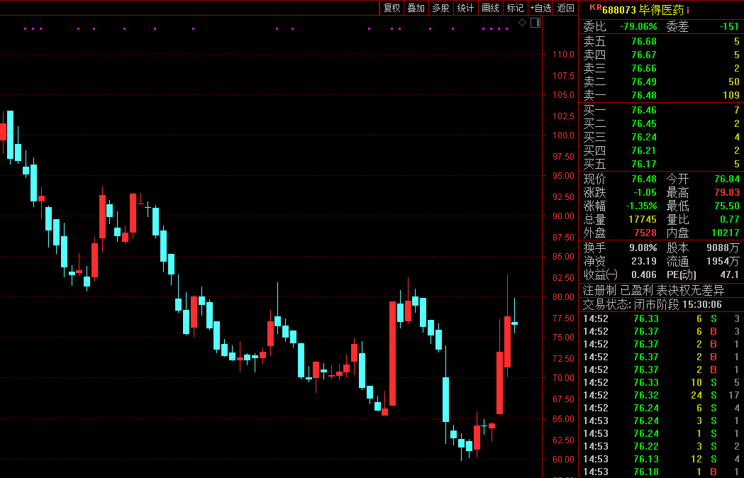
Task: Click the 收益(一) earnings quarter label
Action: (601, 274)
